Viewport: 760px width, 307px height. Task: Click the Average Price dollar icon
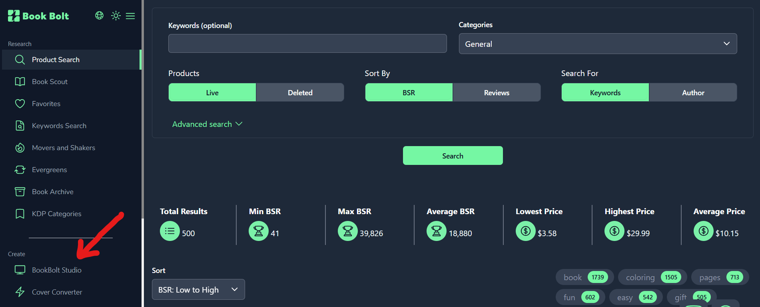pos(704,231)
